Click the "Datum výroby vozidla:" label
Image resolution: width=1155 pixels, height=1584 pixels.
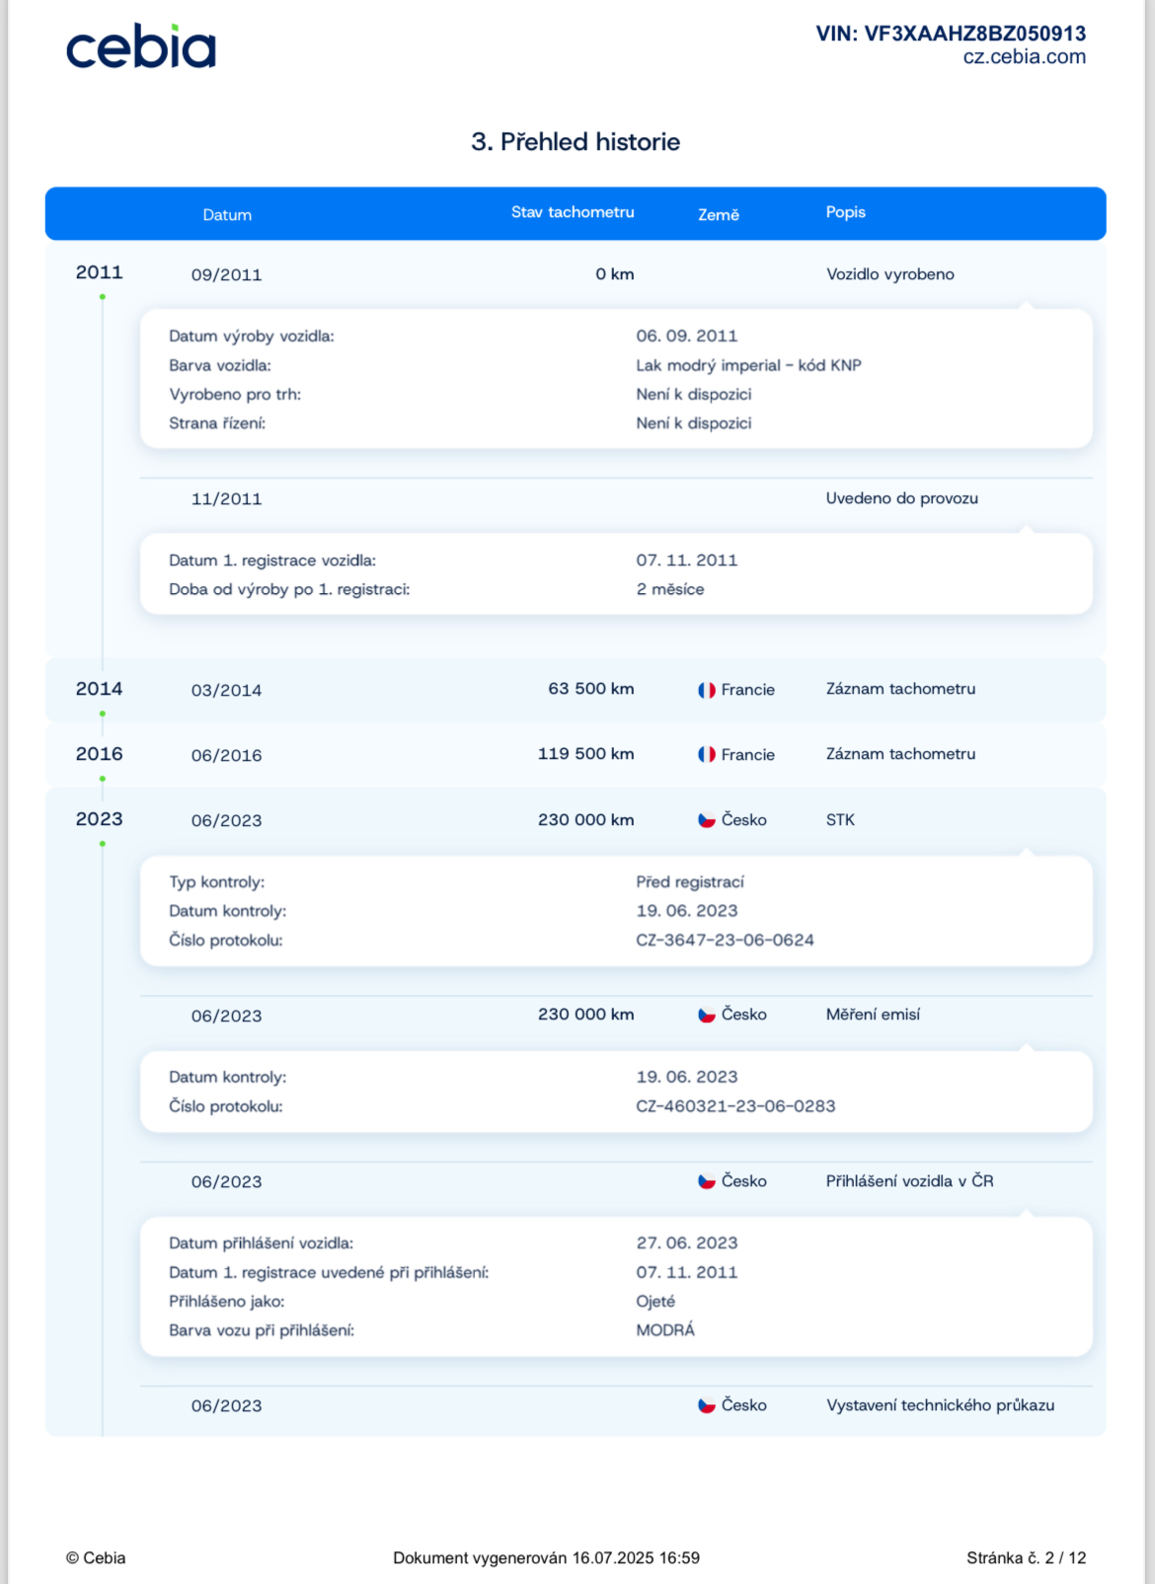(252, 337)
